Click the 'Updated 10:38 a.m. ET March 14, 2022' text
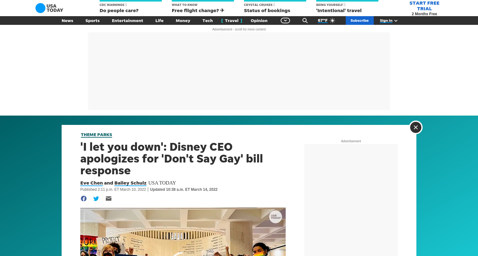The height and width of the screenshot is (256, 478). [x=184, y=190]
